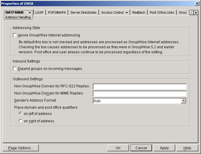This screenshot has width=201, height=154.
Task: Select the Reattach tab
Action: 139,12
